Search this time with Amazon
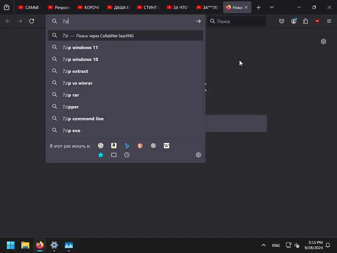 (114, 146)
